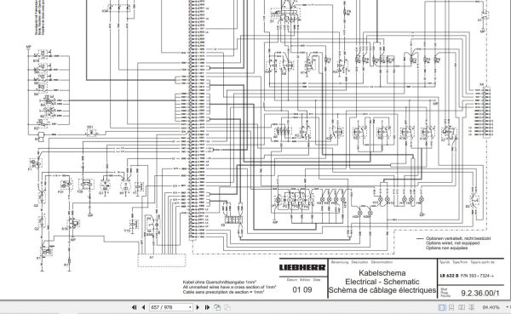Click the 'Options wired, not equipped' legend text
Screen dimensions: 511x314
(x=452, y=243)
